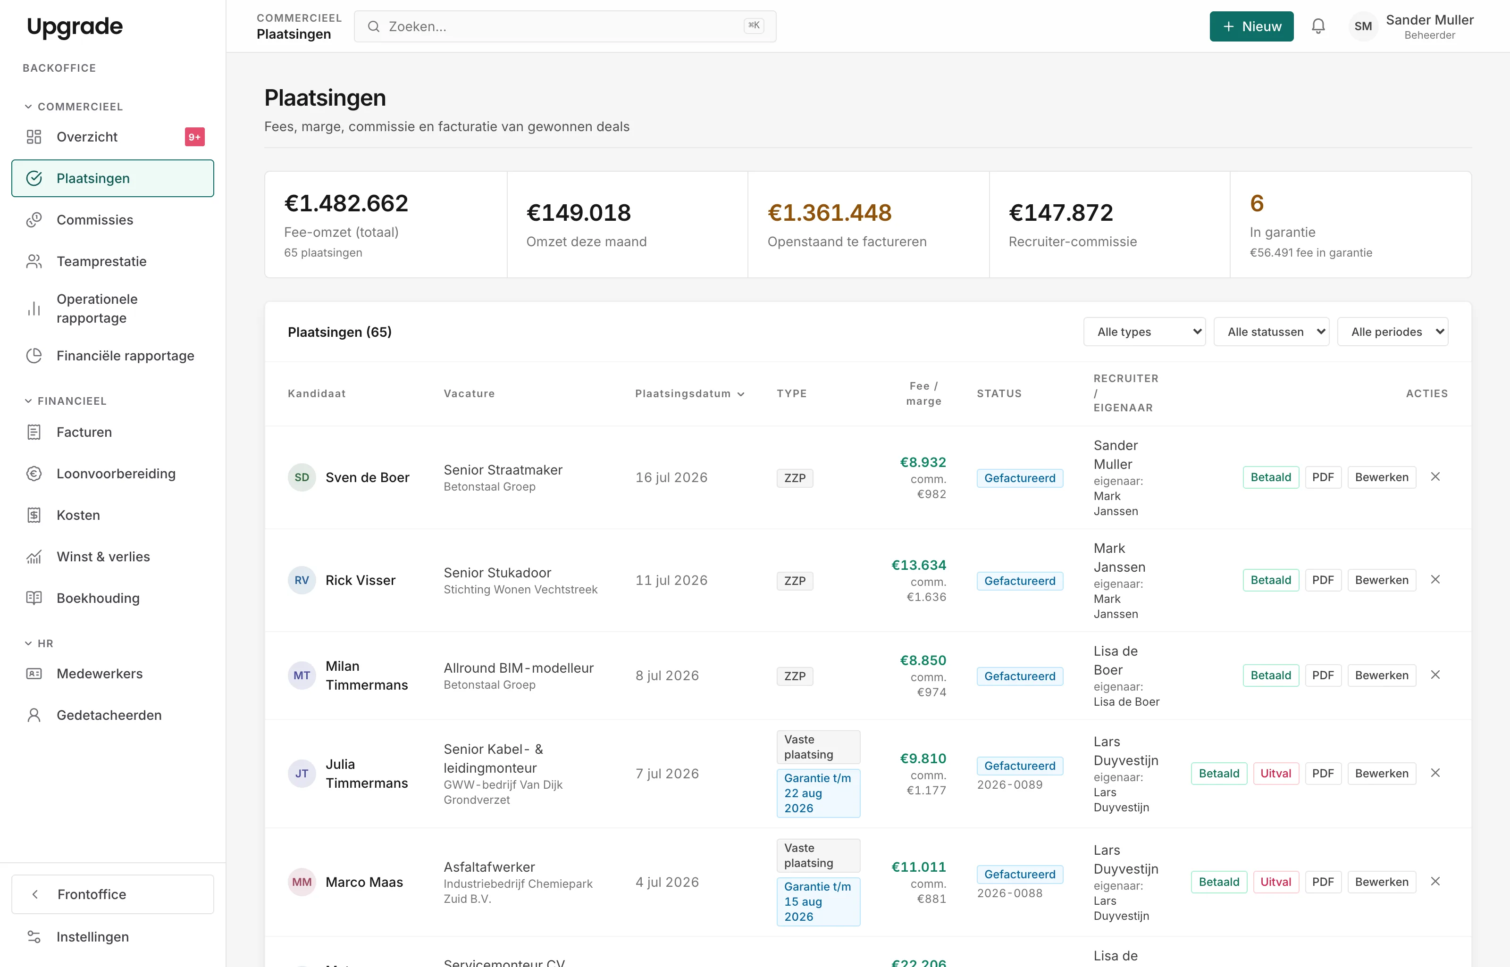
Task: Click the magnifier icon in search bar
Action: coord(374,26)
